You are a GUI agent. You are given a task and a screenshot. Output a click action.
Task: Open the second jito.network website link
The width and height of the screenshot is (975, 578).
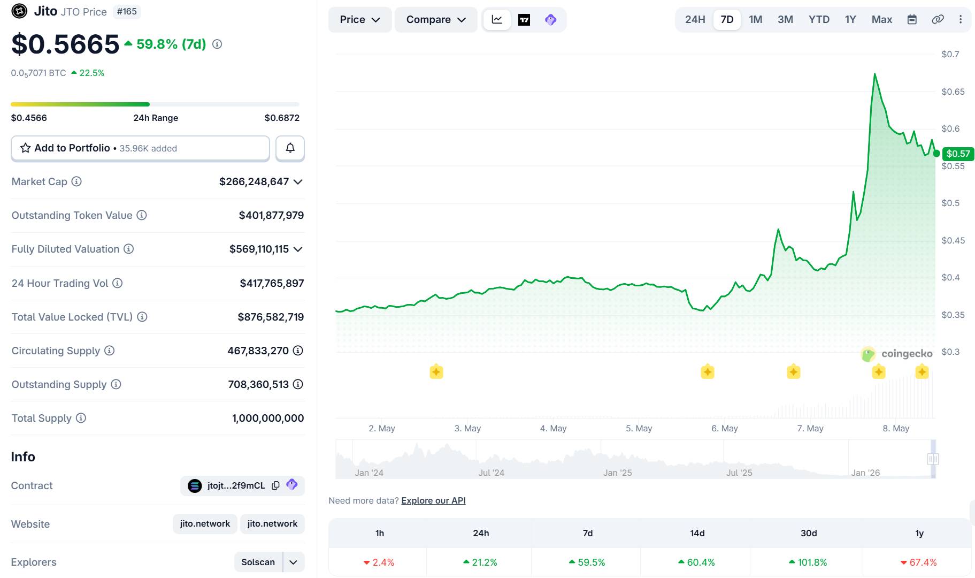coord(272,523)
